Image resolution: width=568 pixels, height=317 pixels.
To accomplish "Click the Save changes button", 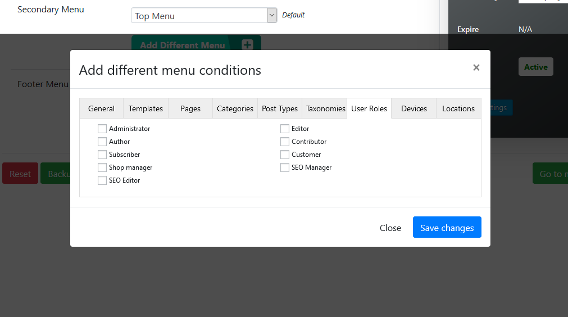I will 447,228.
